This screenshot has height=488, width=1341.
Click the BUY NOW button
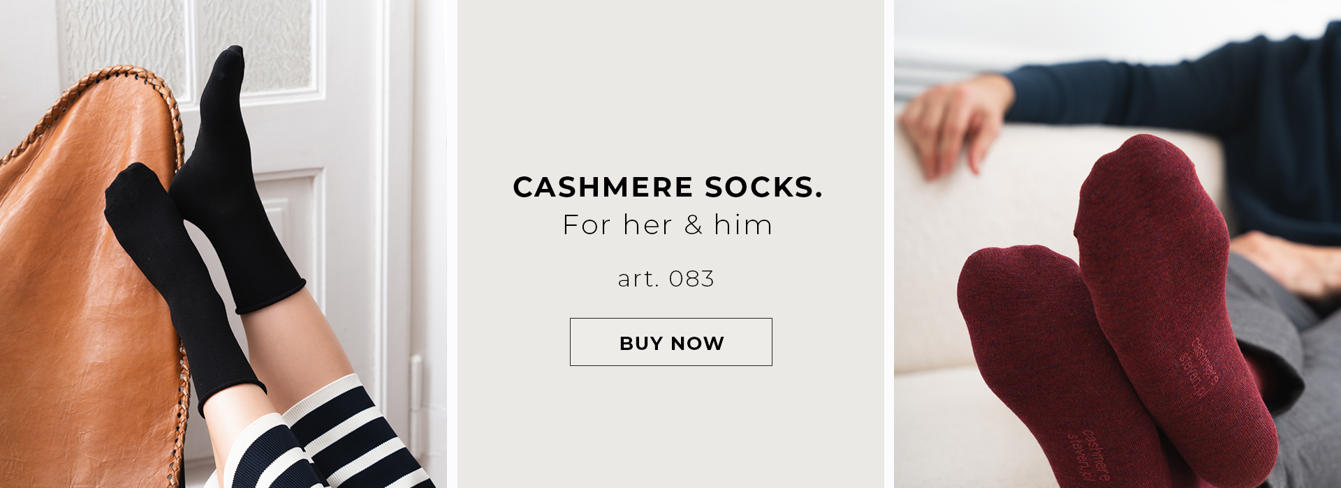pyautogui.click(x=670, y=342)
